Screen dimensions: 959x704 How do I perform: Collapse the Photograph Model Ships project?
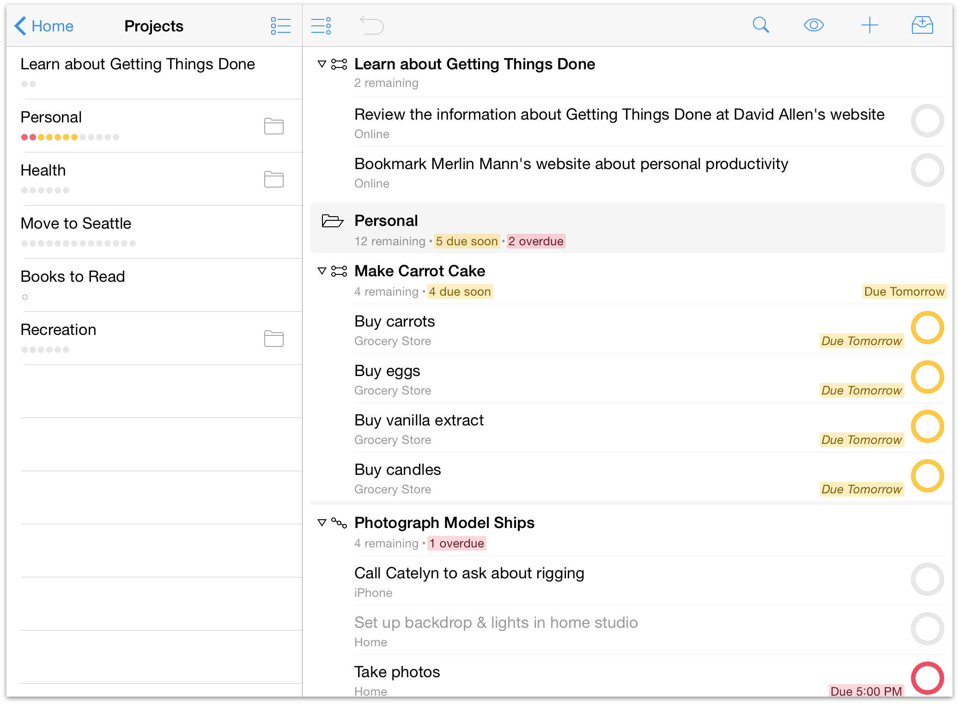(x=322, y=522)
